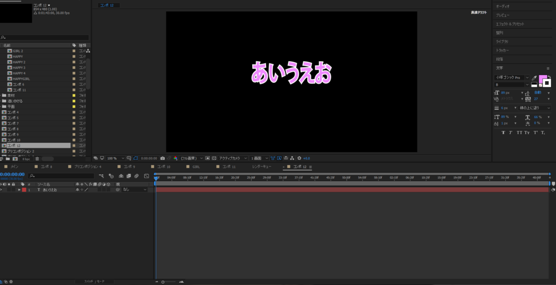
Task: Click the show channel RGB icon
Action: pyautogui.click(x=175, y=158)
